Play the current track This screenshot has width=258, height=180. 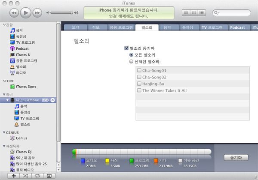25,13
